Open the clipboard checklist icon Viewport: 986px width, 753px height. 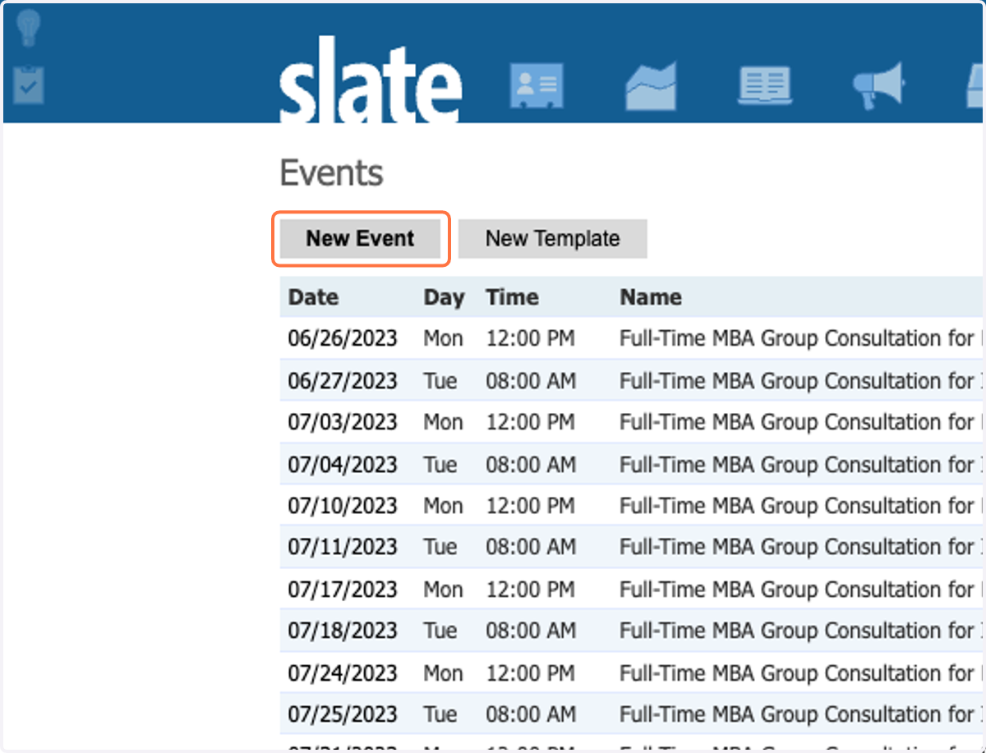click(29, 85)
